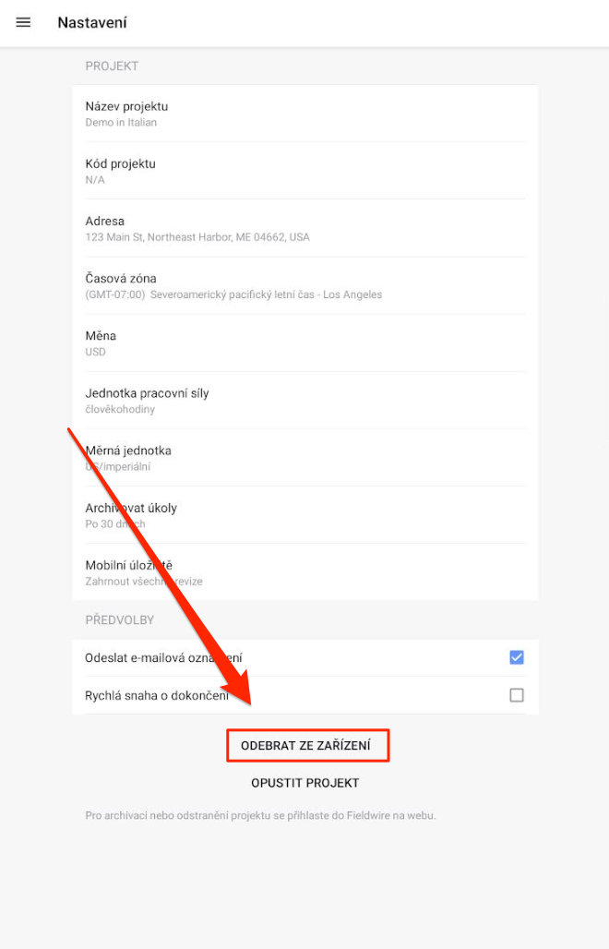Select the Měna USD option
Screen dimensions: 609x949
pos(304,343)
